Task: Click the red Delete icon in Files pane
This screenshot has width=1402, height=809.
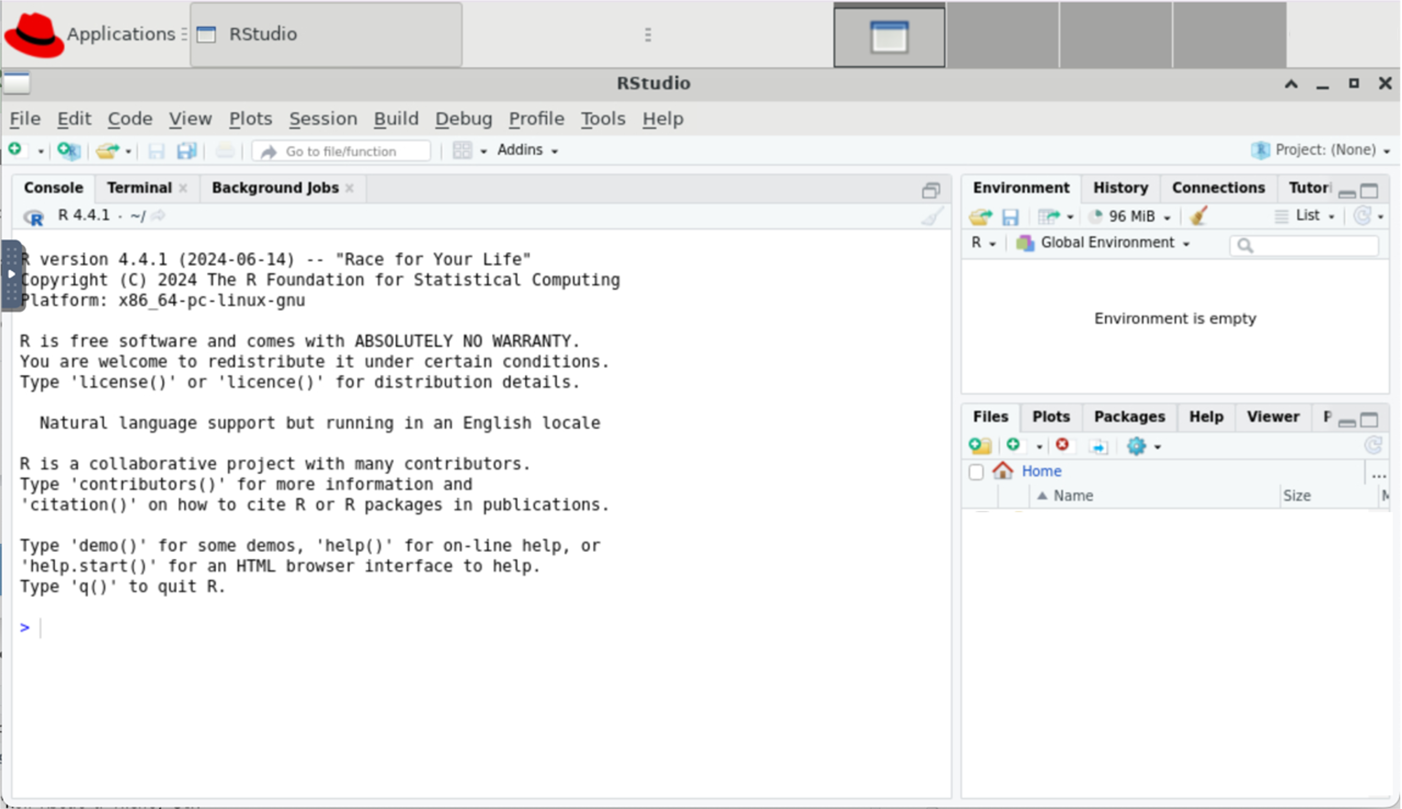Action: click(x=1062, y=445)
